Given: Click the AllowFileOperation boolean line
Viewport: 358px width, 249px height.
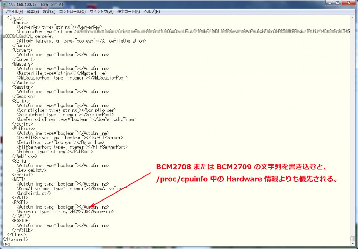Looking at the screenshot, I should point(81,41).
